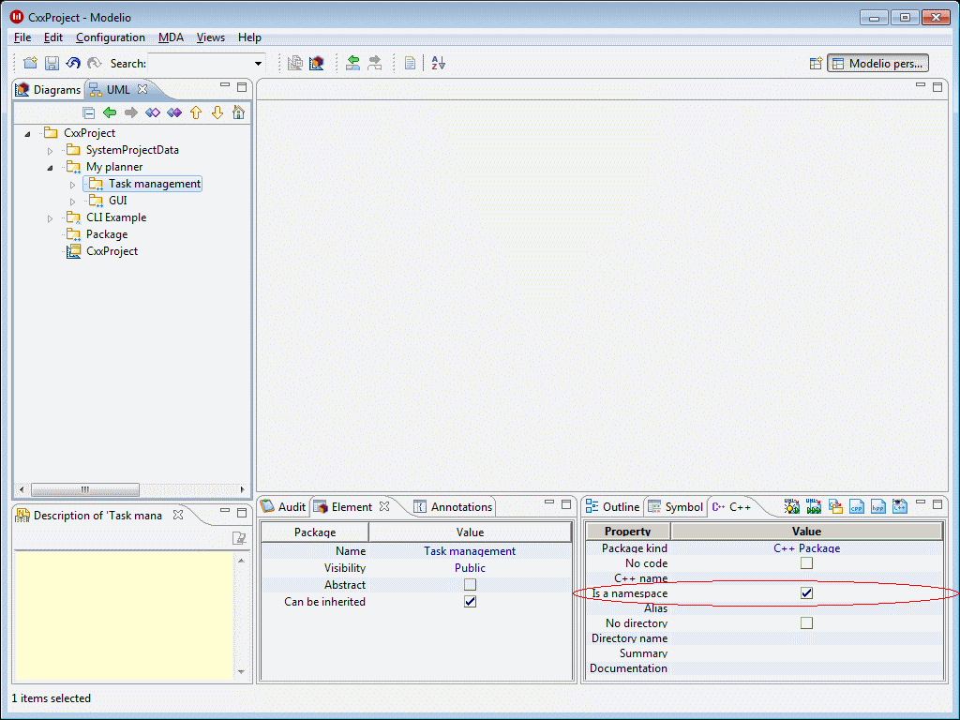Click the grey right arrow in main toolbar
The height and width of the screenshot is (720, 960).
(375, 63)
